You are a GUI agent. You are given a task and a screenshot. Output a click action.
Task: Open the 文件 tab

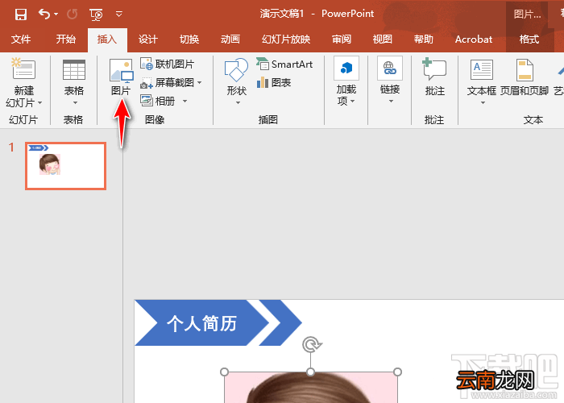tap(21, 39)
